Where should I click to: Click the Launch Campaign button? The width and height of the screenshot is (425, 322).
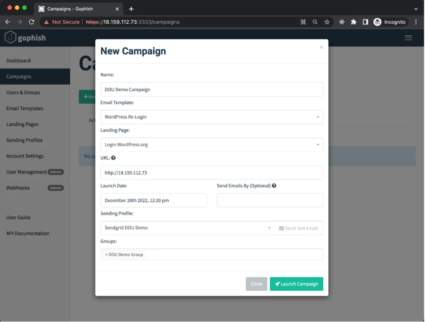click(x=296, y=284)
